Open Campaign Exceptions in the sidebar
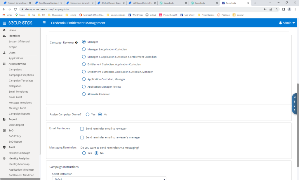 [21, 75]
